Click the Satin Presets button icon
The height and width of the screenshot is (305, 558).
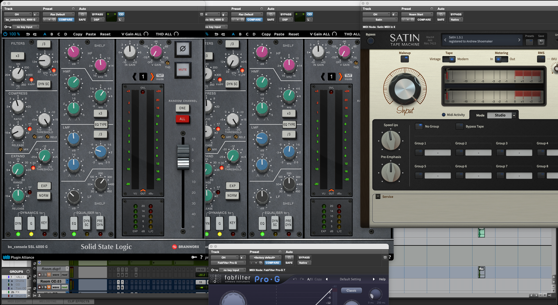pos(530,42)
